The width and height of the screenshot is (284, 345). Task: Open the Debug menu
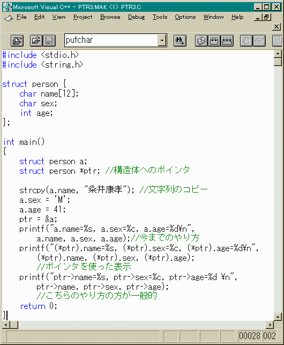pos(136,17)
